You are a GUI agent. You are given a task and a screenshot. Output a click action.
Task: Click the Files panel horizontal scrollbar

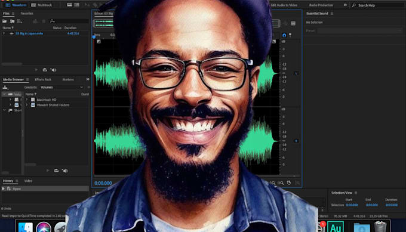[x=12, y=64]
